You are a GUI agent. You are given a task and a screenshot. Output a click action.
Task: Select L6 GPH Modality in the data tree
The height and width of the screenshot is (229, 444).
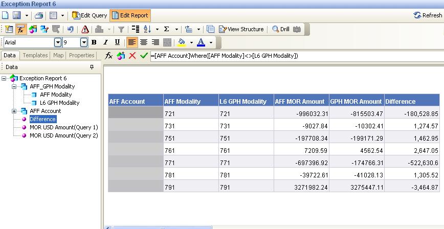coord(59,103)
